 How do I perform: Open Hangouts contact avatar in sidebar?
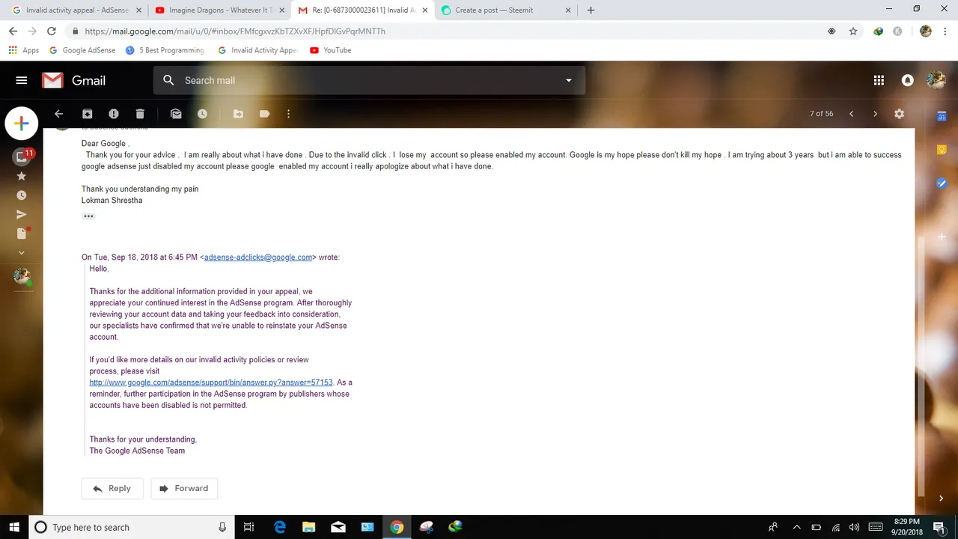click(x=22, y=277)
